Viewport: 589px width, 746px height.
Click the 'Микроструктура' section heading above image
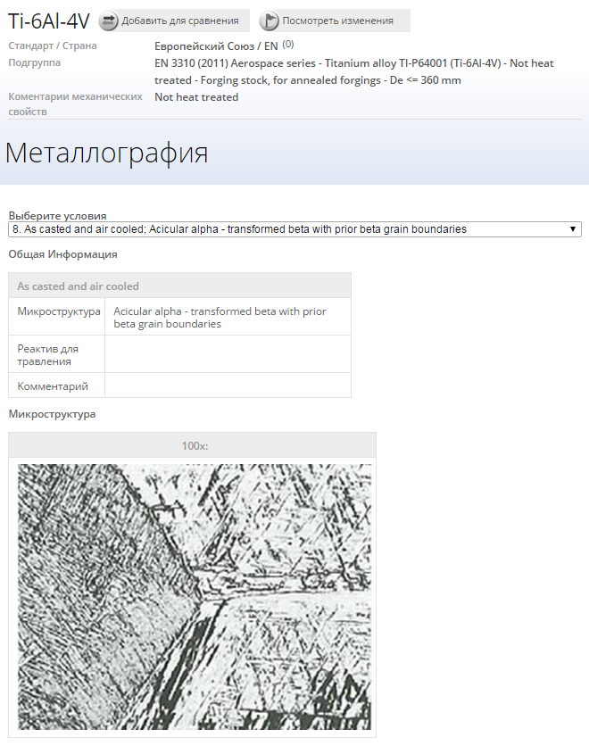click(x=52, y=414)
